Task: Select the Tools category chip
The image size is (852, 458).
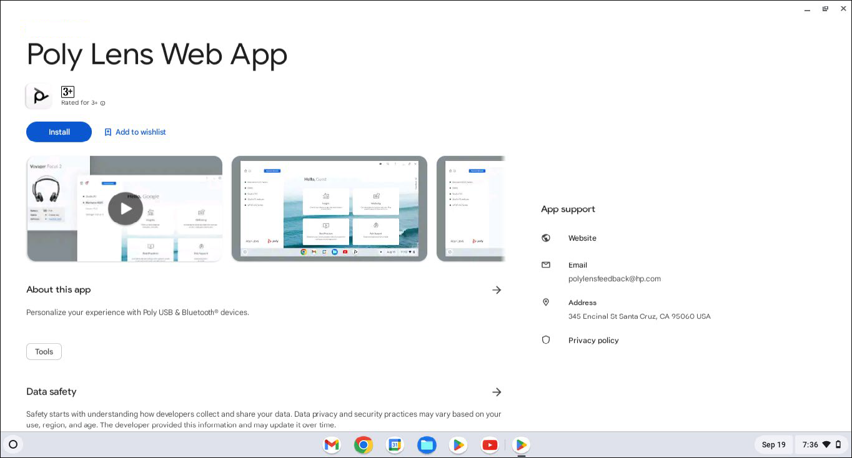Action: pyautogui.click(x=44, y=351)
